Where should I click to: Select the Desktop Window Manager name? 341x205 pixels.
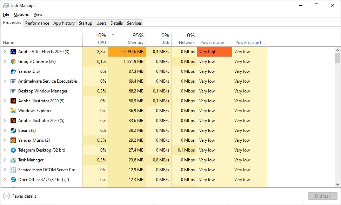(43, 91)
